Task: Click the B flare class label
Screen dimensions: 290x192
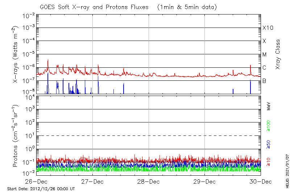Action: click(264, 81)
